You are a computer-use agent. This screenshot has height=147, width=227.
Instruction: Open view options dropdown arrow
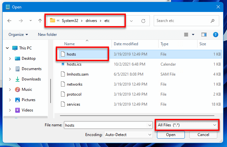[x=193, y=35]
